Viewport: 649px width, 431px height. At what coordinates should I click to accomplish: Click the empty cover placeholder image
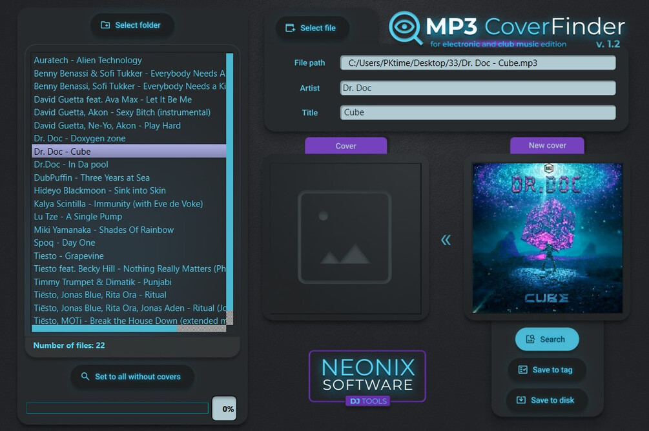coord(345,237)
